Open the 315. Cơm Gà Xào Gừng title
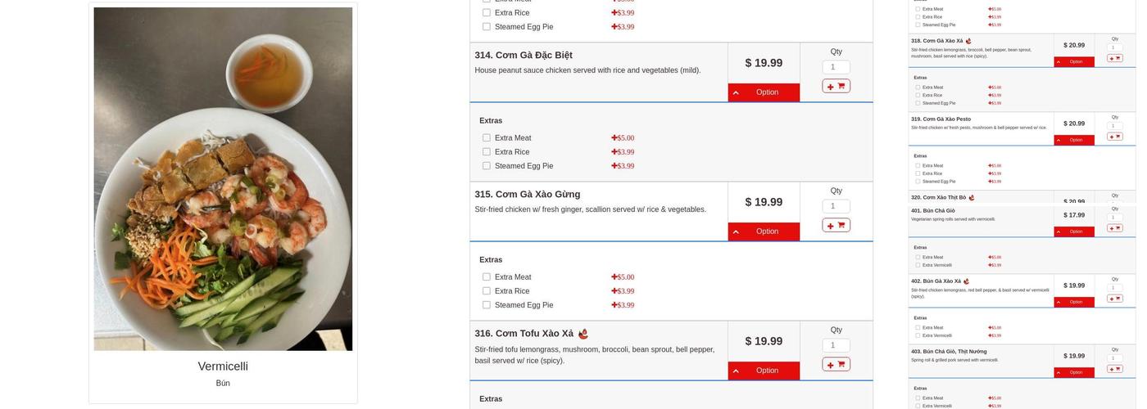The width and height of the screenshot is (1147, 409). click(x=528, y=195)
